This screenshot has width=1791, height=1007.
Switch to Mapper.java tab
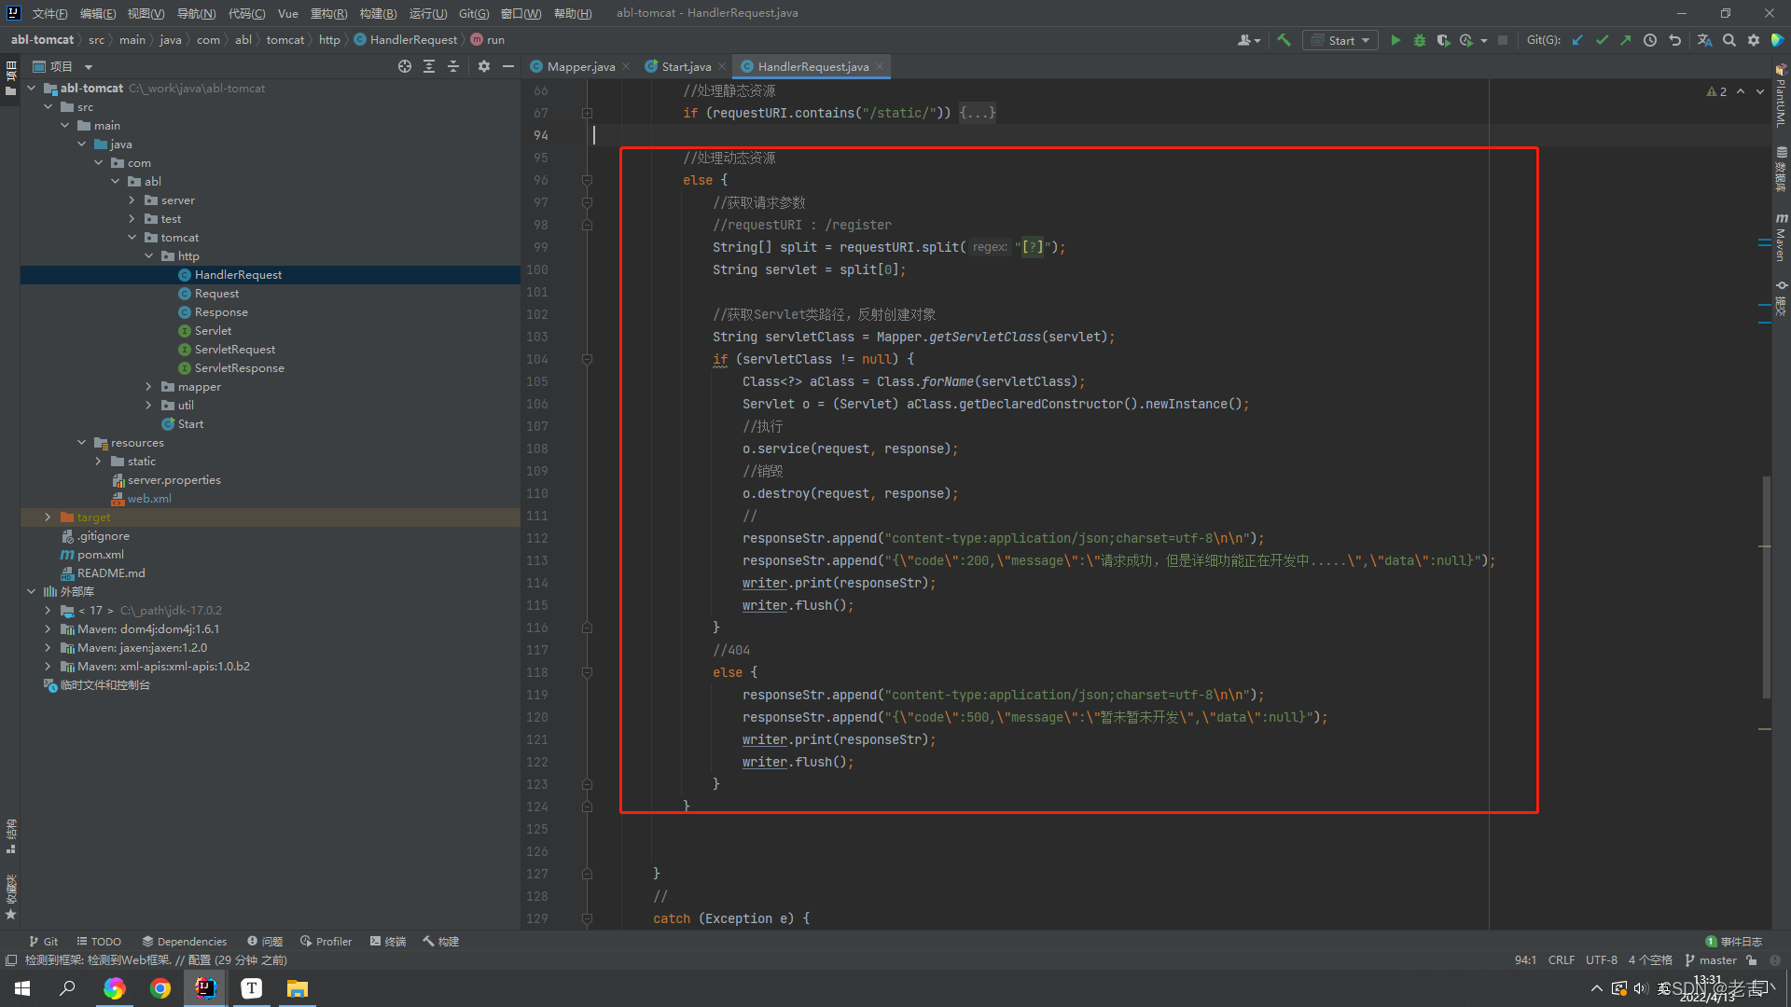click(x=580, y=66)
